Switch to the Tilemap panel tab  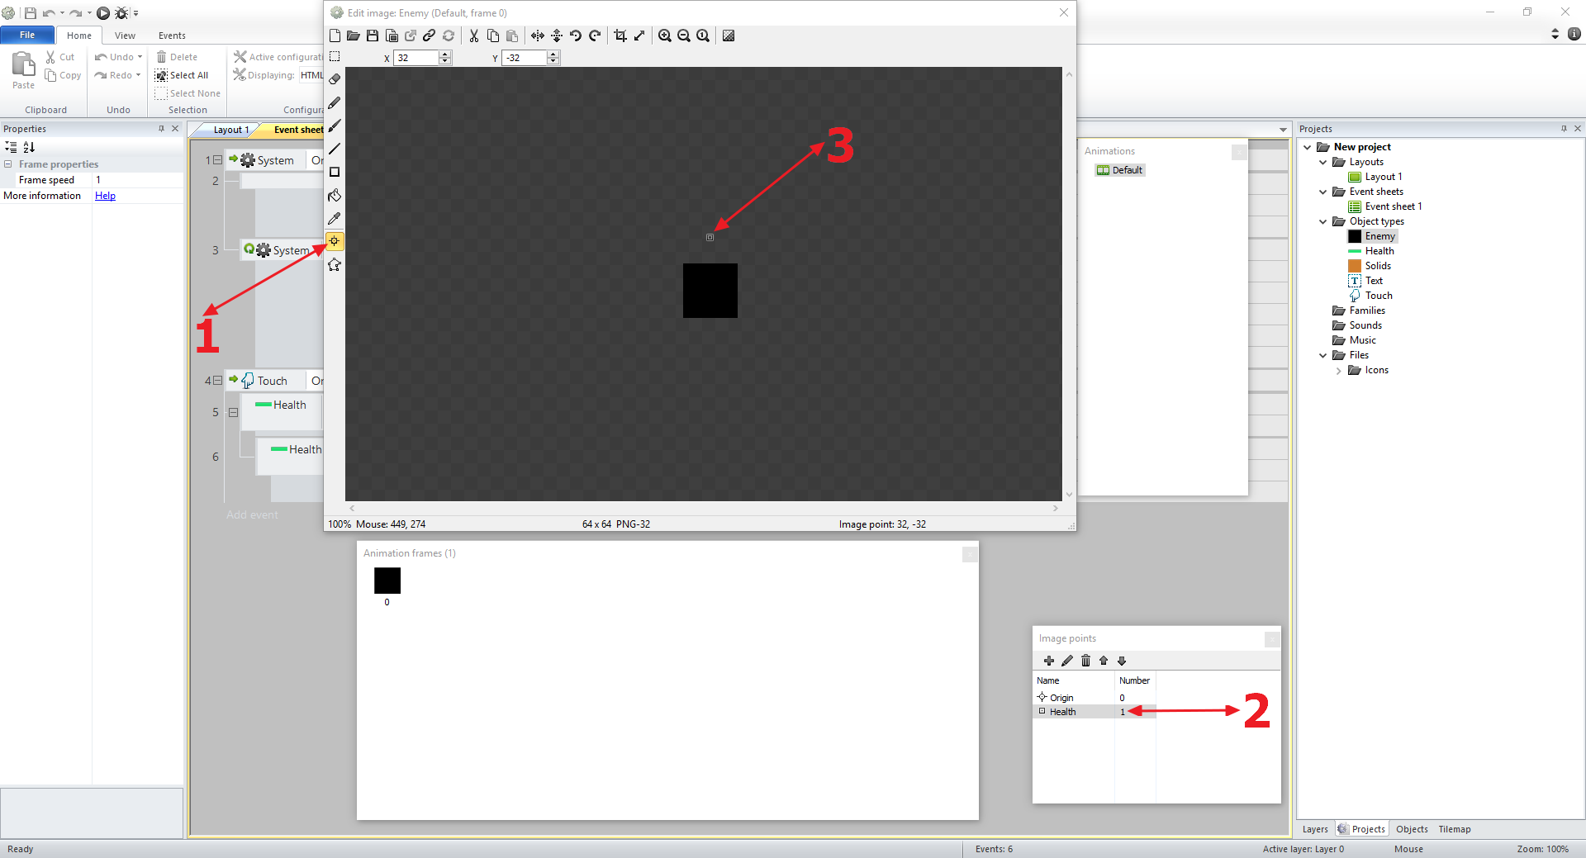(x=1455, y=829)
